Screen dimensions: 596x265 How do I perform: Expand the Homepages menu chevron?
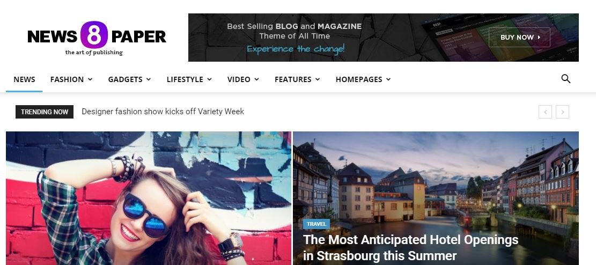[388, 79]
